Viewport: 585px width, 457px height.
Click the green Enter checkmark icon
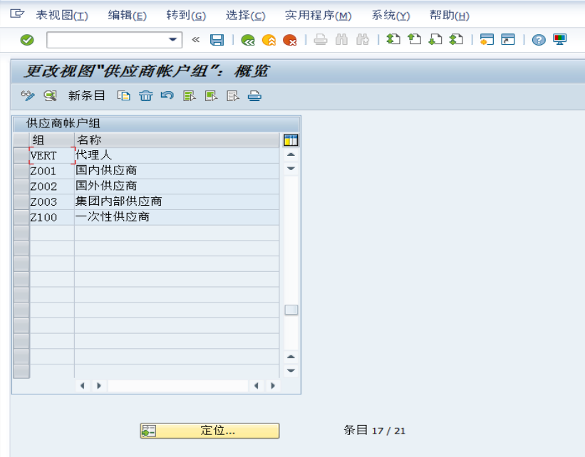point(27,40)
